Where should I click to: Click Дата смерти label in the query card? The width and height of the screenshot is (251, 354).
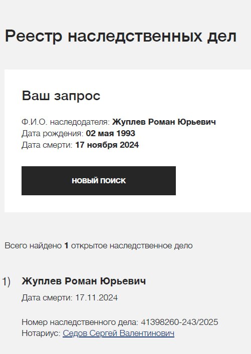point(47,145)
